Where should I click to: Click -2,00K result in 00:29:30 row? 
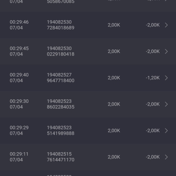coord(153,104)
